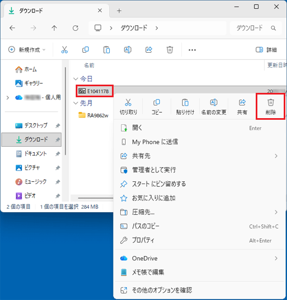This screenshot has height=300, width=287.
Task: Go back with the left arrow button
Action: tap(12, 28)
